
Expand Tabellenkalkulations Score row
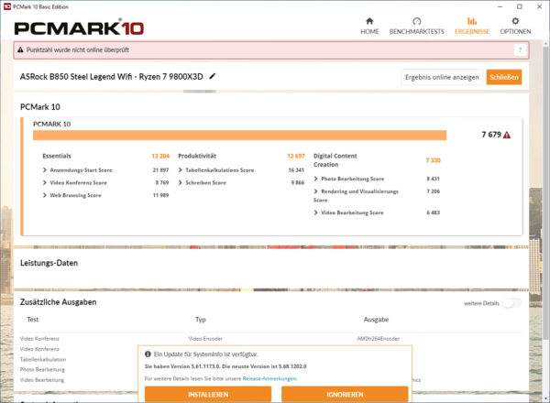(181, 170)
